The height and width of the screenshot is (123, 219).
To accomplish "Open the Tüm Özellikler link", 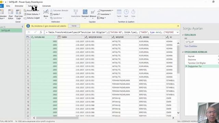I will [x=191, y=46].
